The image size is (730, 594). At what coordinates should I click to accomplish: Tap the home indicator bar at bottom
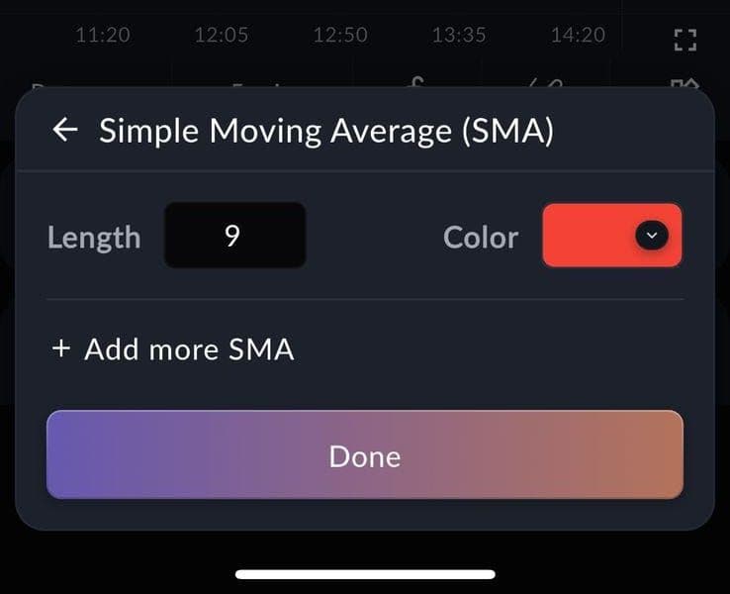click(365, 573)
